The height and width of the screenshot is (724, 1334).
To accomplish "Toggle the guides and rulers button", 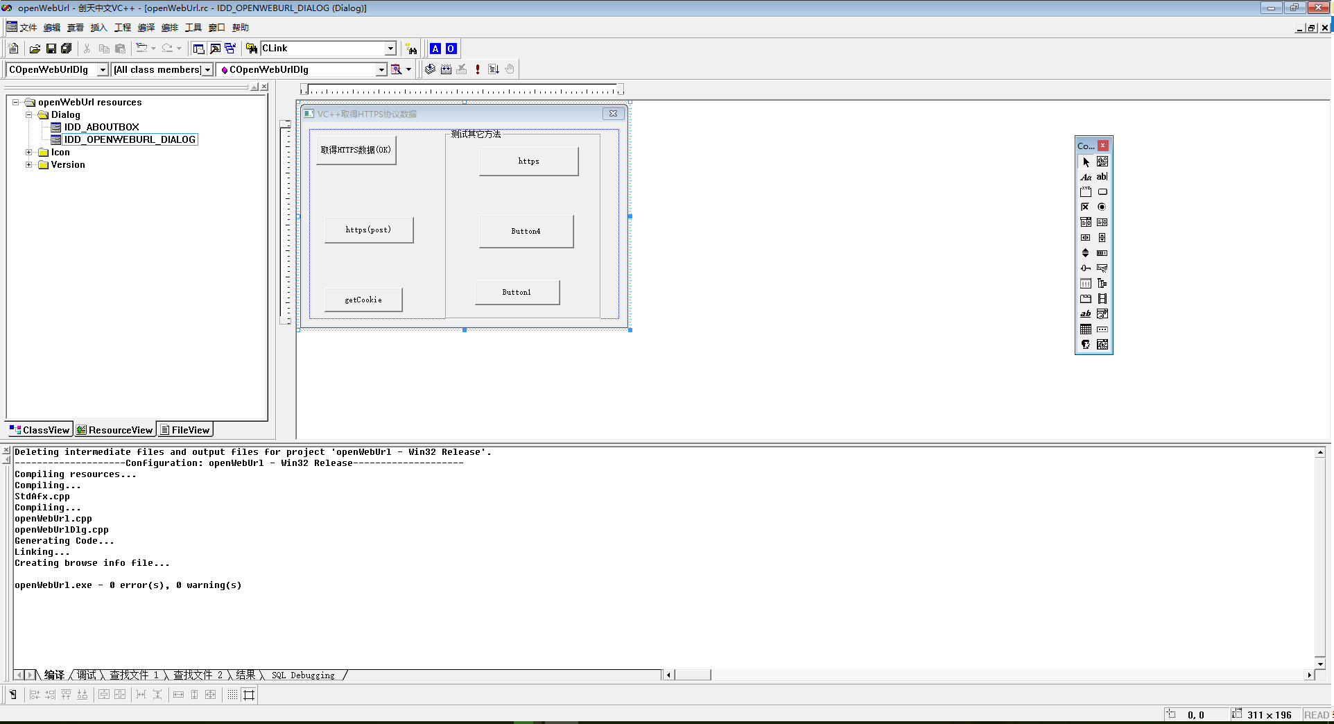I will click(x=249, y=694).
